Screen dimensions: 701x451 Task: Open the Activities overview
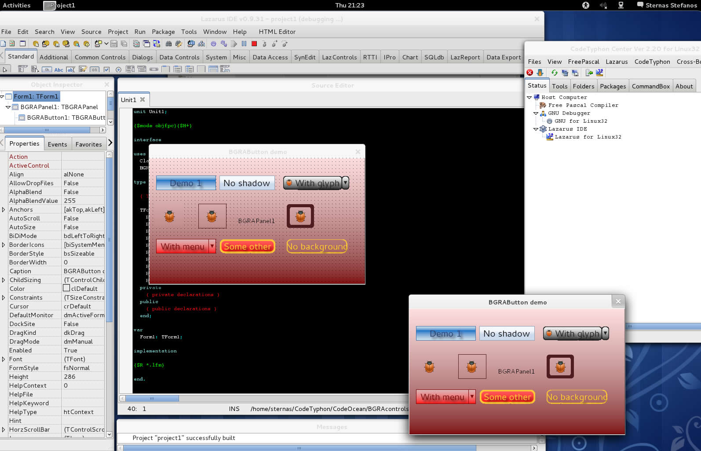pyautogui.click(x=17, y=5)
